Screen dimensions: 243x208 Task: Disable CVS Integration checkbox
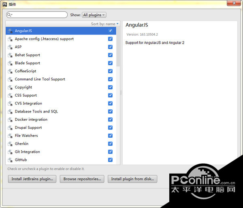[x=110, y=103]
